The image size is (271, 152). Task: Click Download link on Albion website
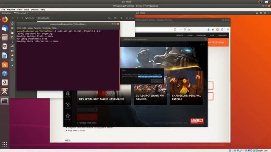pos(201,35)
